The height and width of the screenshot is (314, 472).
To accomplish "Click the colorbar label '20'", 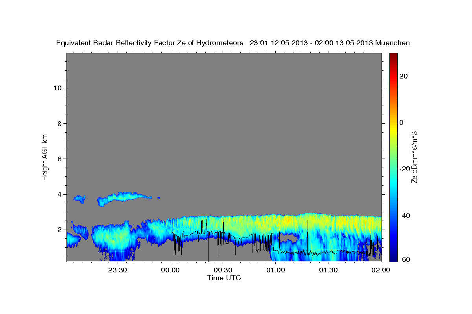I will tap(404, 76).
